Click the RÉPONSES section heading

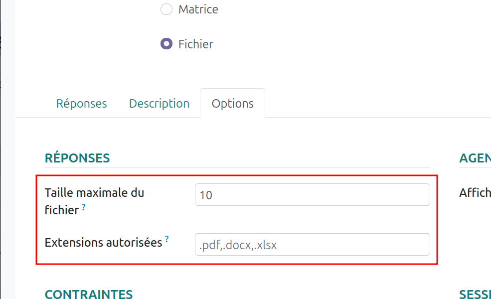(x=77, y=158)
